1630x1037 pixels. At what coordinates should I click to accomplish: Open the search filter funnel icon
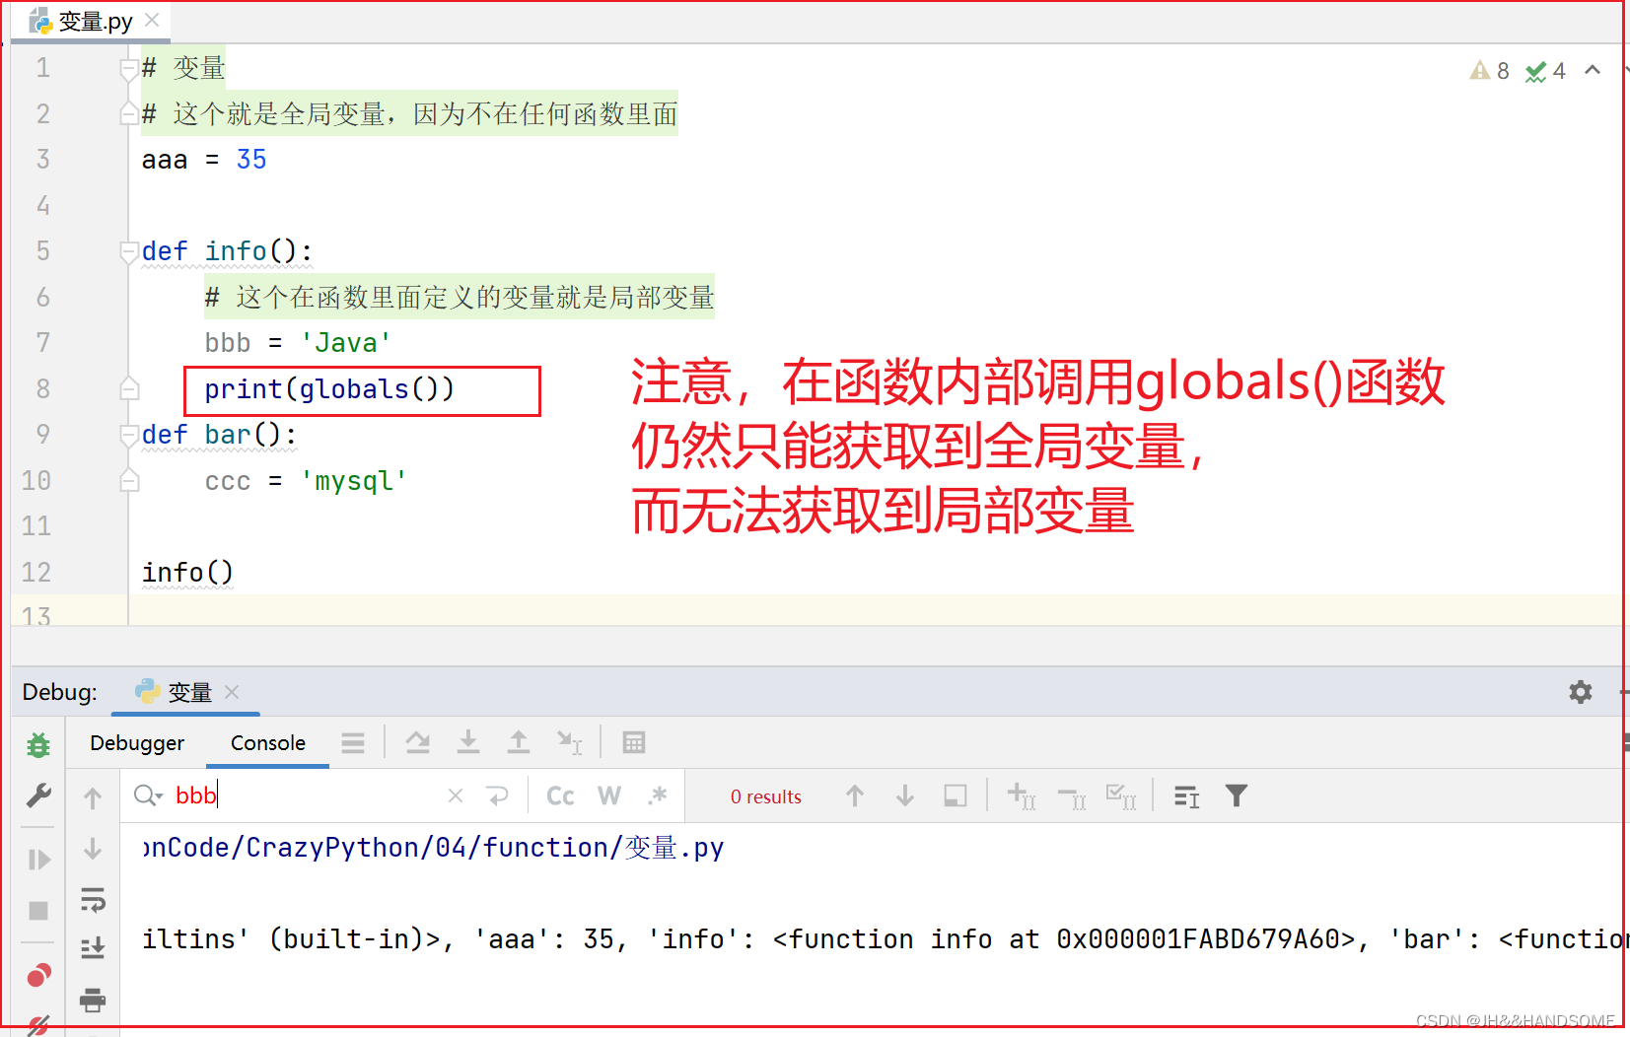click(1237, 795)
